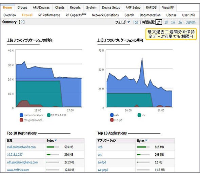Select the Overview submenu
Viewport: 200px width, 176px height.
tap(10, 15)
